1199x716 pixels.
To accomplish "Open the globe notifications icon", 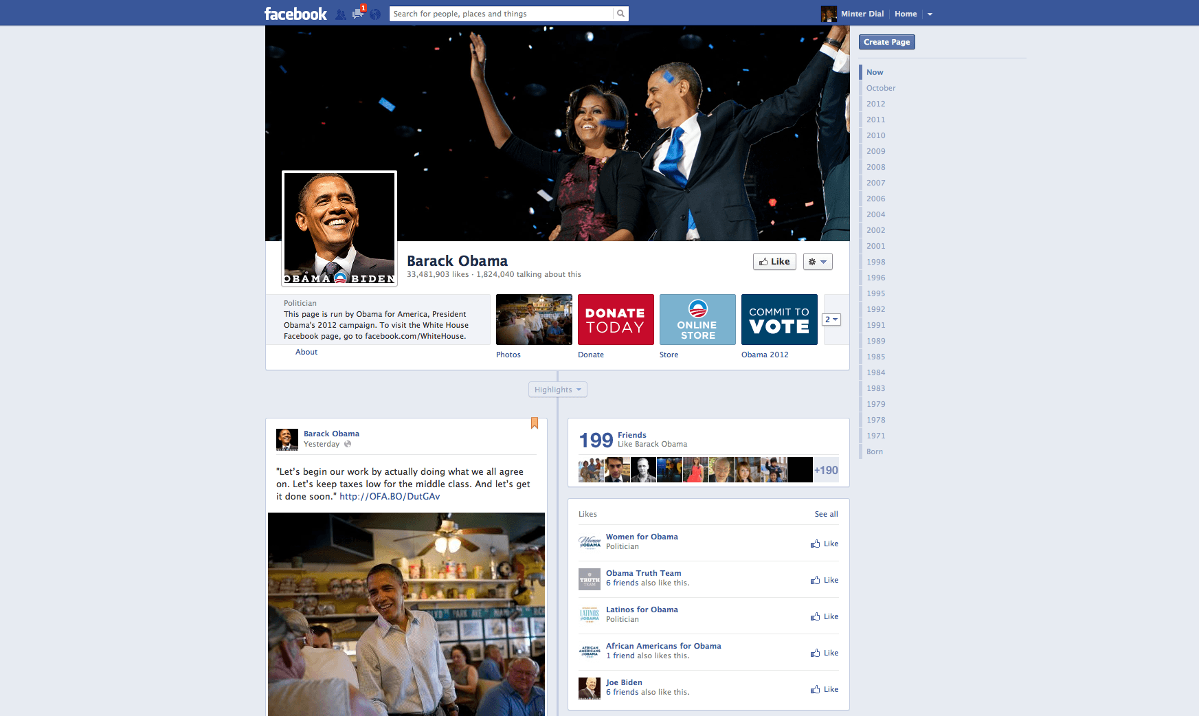I will pyautogui.click(x=375, y=14).
